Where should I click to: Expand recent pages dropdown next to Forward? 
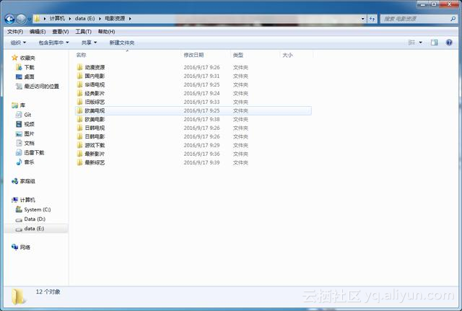29,19
